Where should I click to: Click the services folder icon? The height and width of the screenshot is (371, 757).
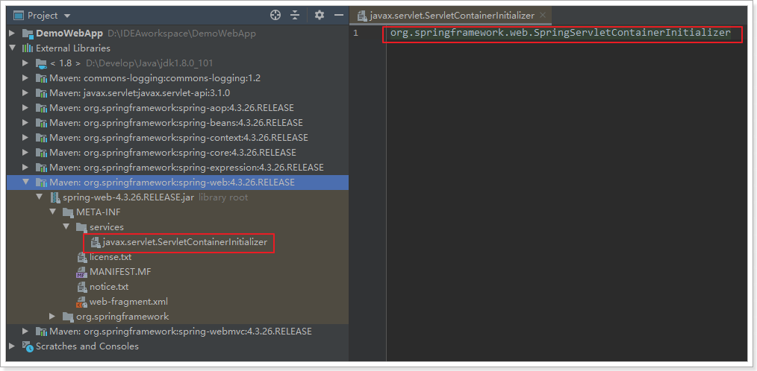[x=81, y=227]
